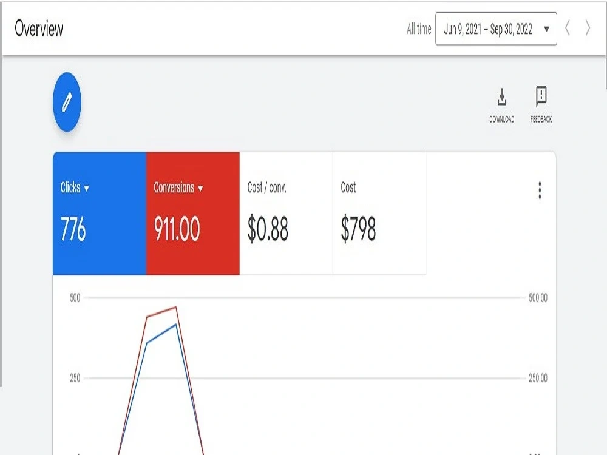Open the date range dropdown Jun 9, 2021 – Sep 30, 2022

tap(496, 29)
